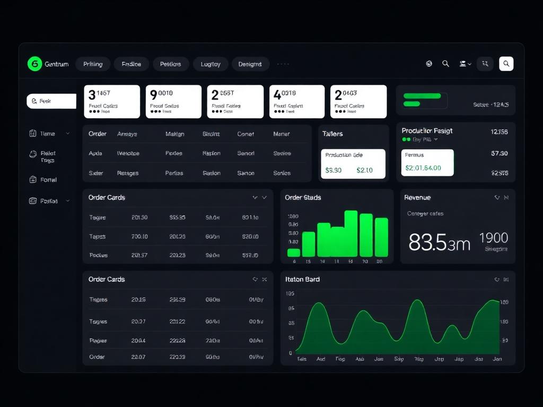Collapse the first Order Cards panel chevron

coord(264,198)
